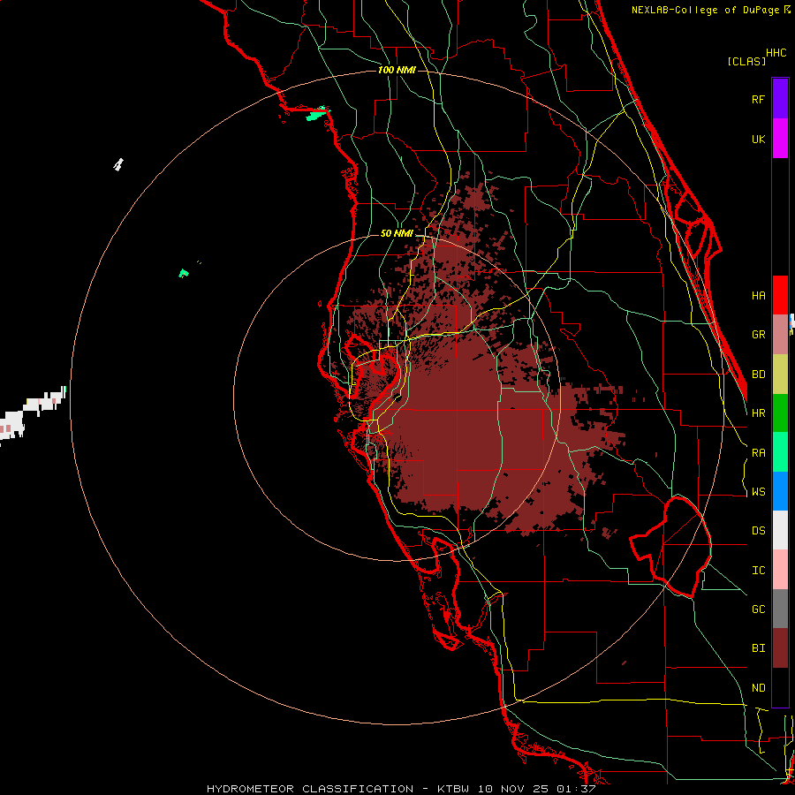This screenshot has width=795, height=795.
Task: Click the purple RF color swatch
Action: [x=780, y=99]
